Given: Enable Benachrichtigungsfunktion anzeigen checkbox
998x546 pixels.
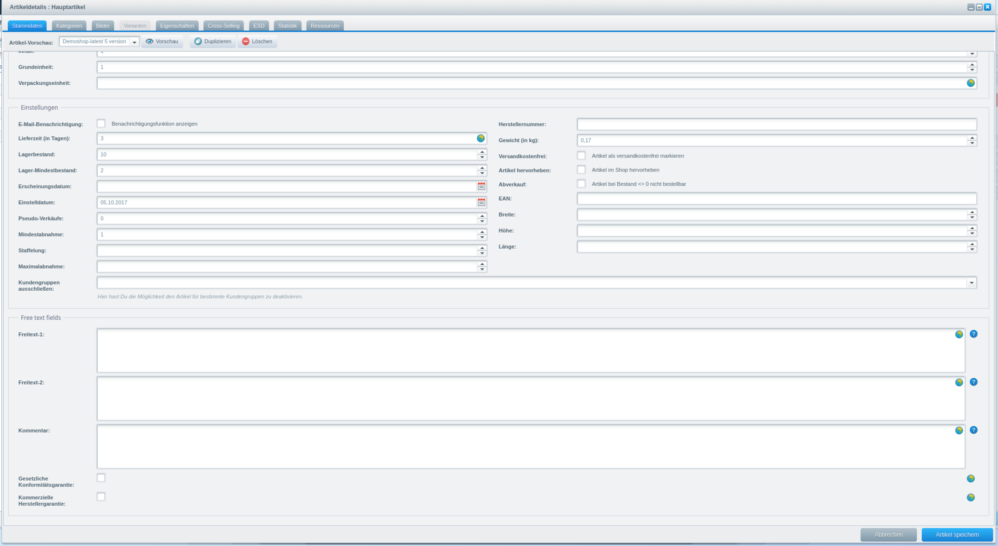Looking at the screenshot, I should [x=101, y=124].
